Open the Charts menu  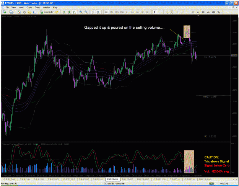pyautogui.click(x=29, y=7)
